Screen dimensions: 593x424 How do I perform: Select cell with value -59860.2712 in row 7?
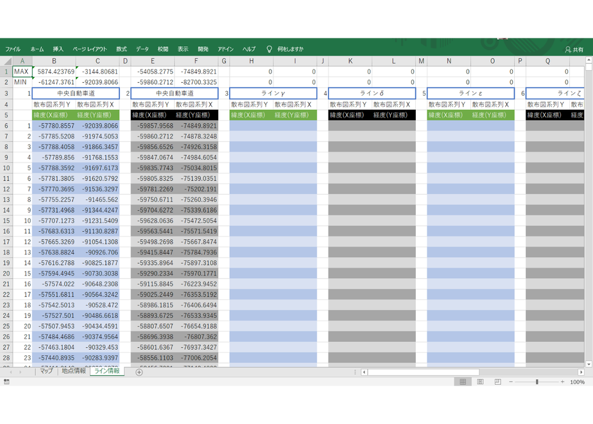(x=153, y=136)
